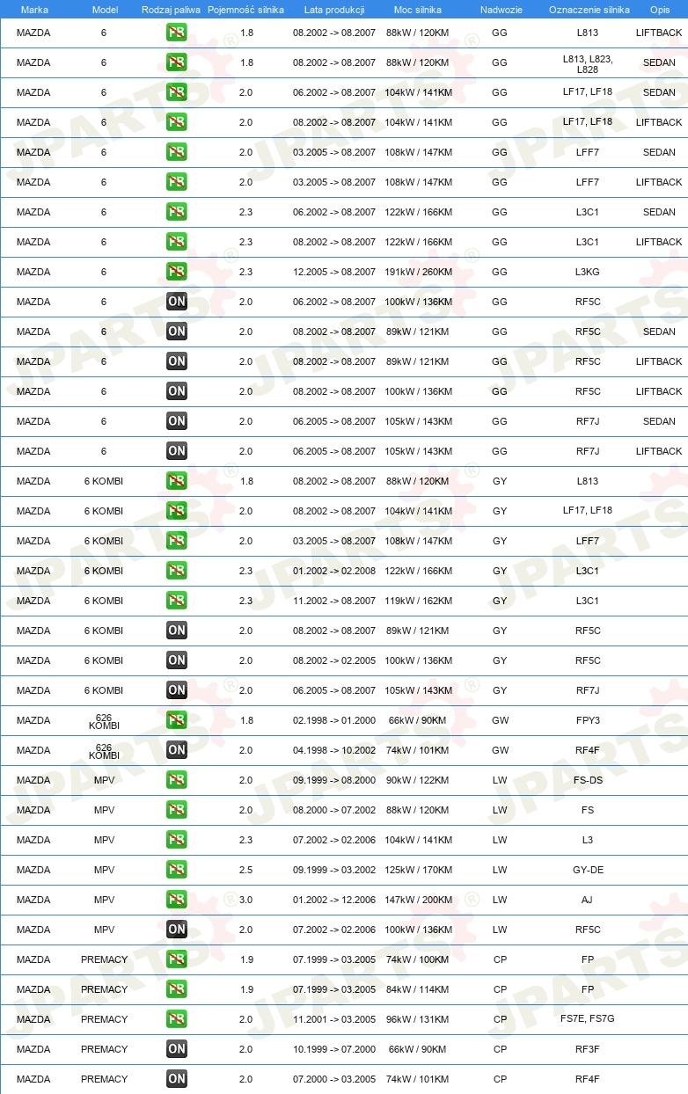The height and width of the screenshot is (1094, 688).
Task: Click diesel ON icon in 626 KOMBI RF4F row
Action: point(177,750)
